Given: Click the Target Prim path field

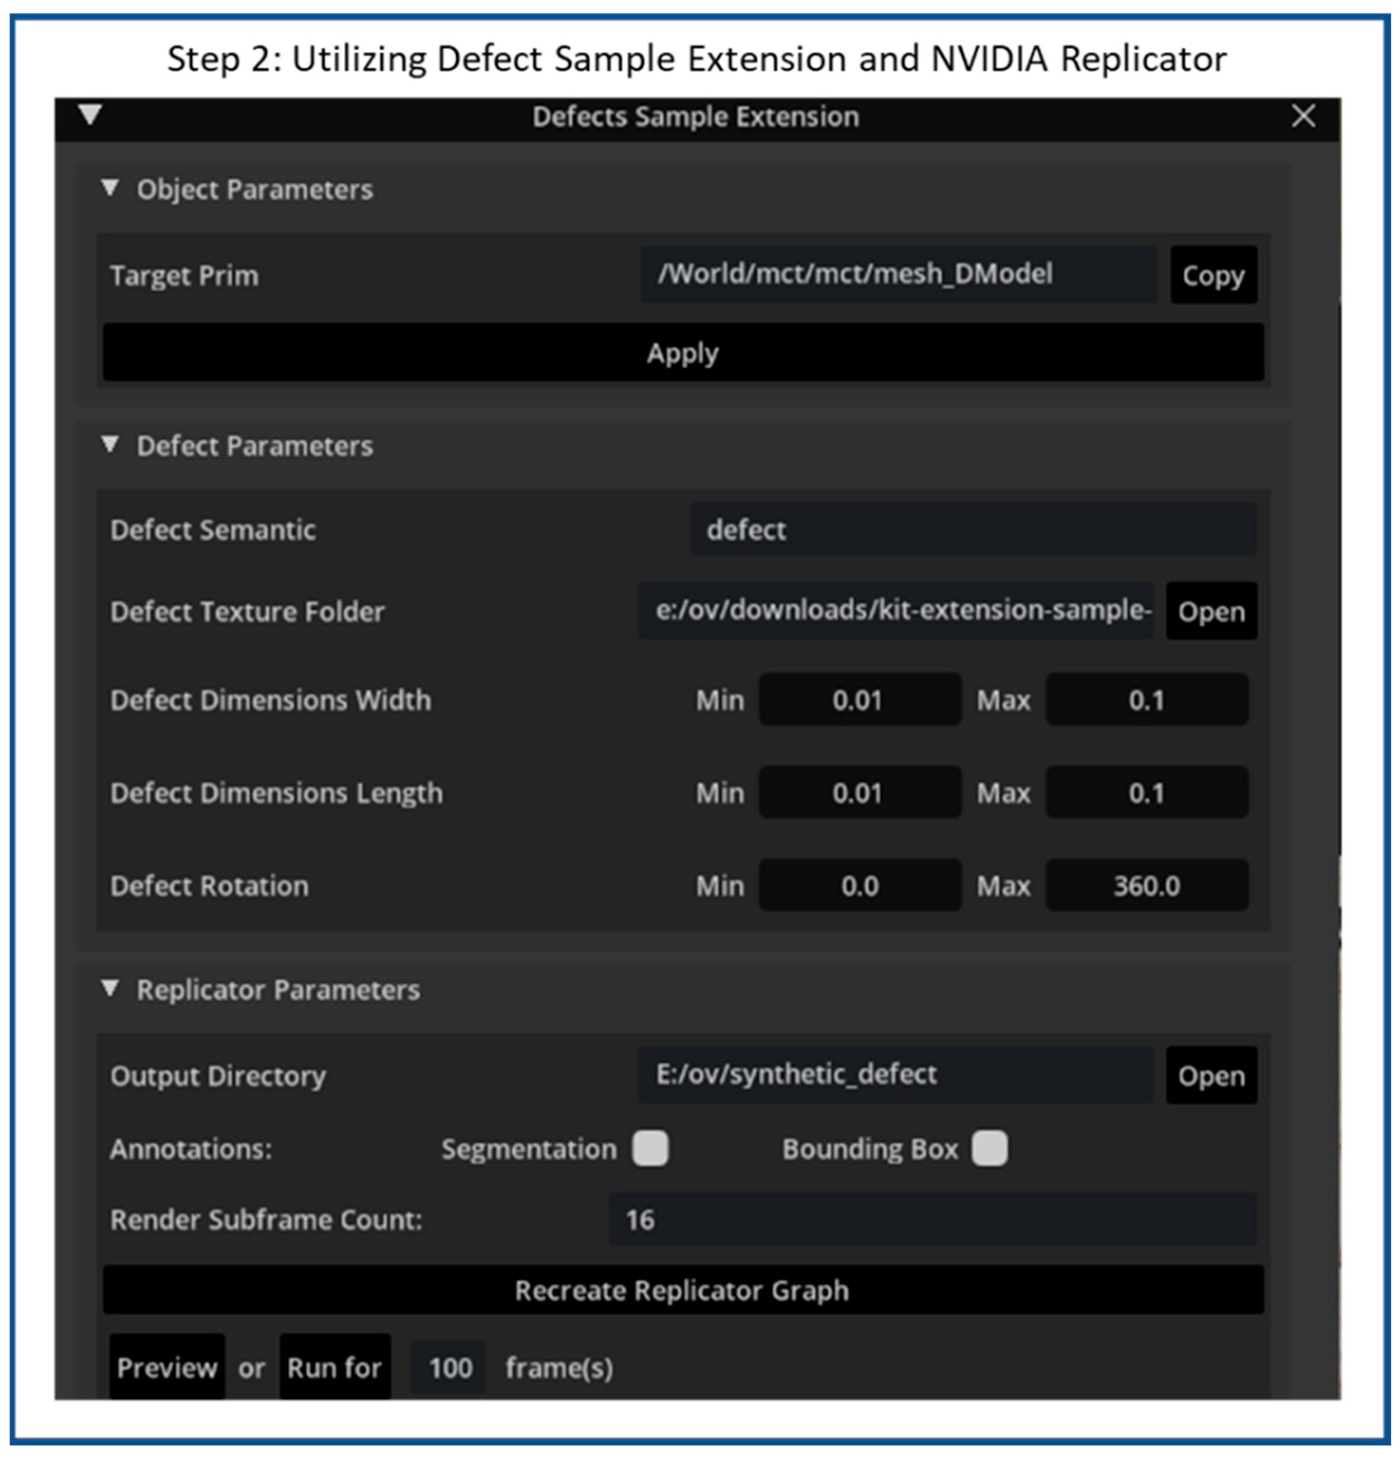Looking at the screenshot, I should (x=897, y=275).
